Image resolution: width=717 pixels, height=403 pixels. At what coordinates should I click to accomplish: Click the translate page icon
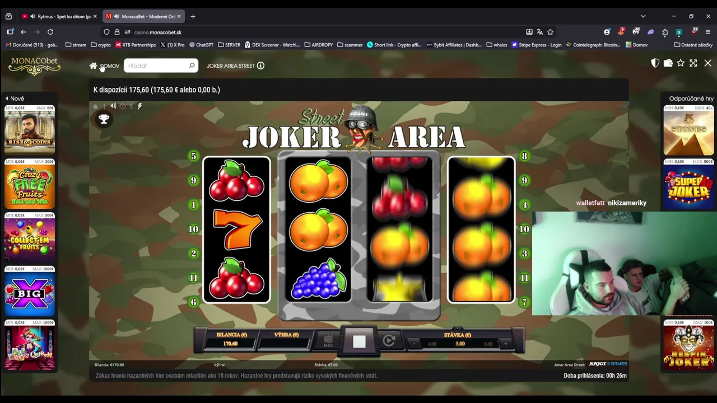(x=539, y=32)
